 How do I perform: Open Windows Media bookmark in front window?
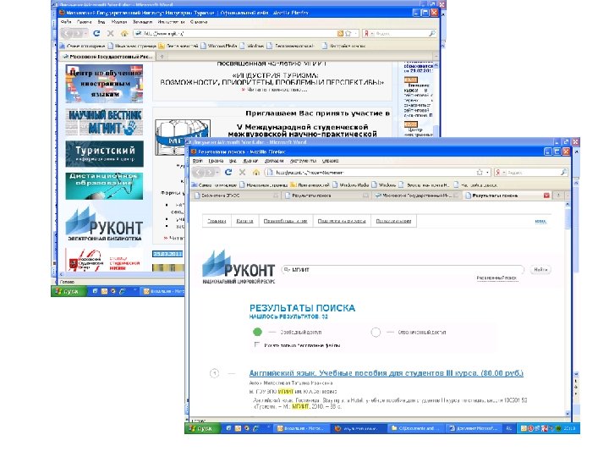tap(351, 185)
